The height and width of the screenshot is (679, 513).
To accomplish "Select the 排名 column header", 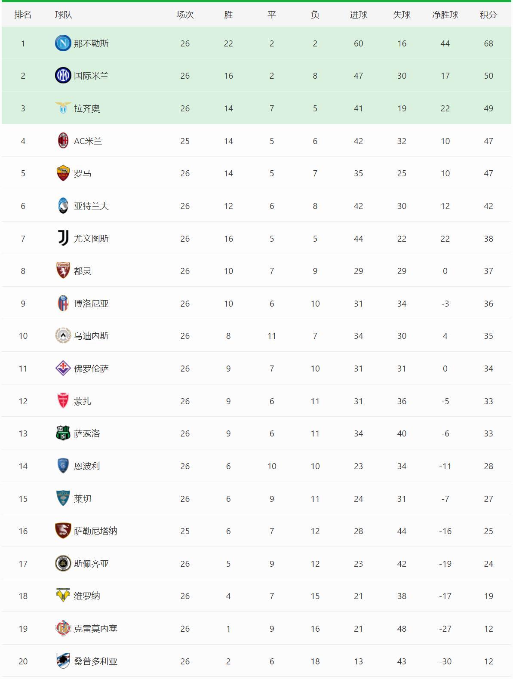I will [x=23, y=15].
